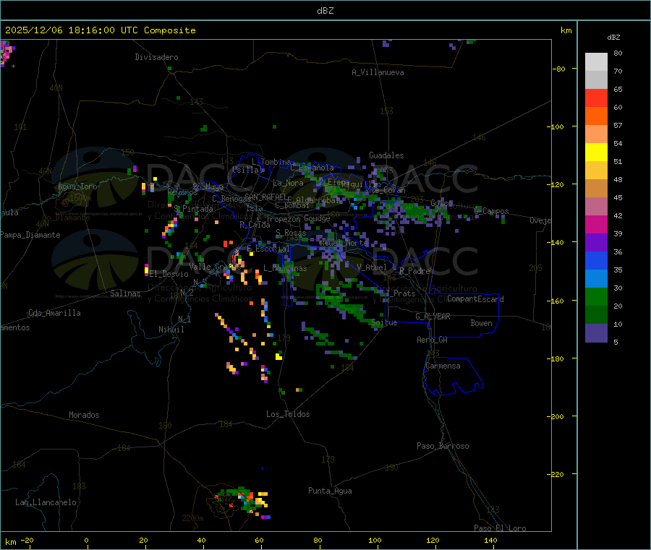Click the timestamp 2025/12/06 18:16:00 UTC Composite

[x=100, y=30]
